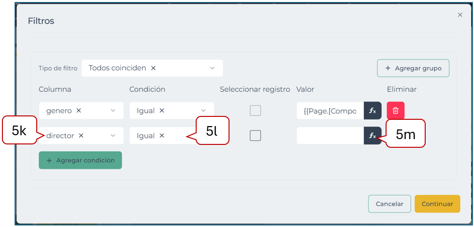Open the fx editor for director value

(373, 136)
